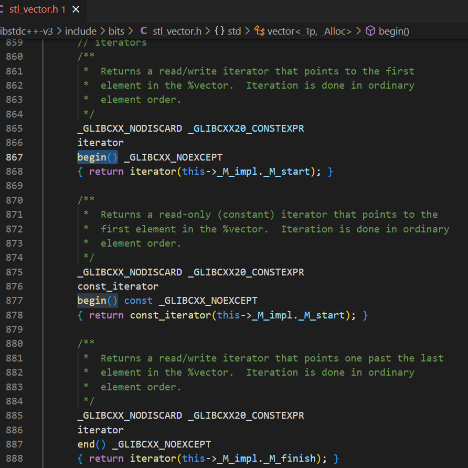The height and width of the screenshot is (468, 468).
Task: Click highlighted begin() on line 867
Action: (98, 157)
